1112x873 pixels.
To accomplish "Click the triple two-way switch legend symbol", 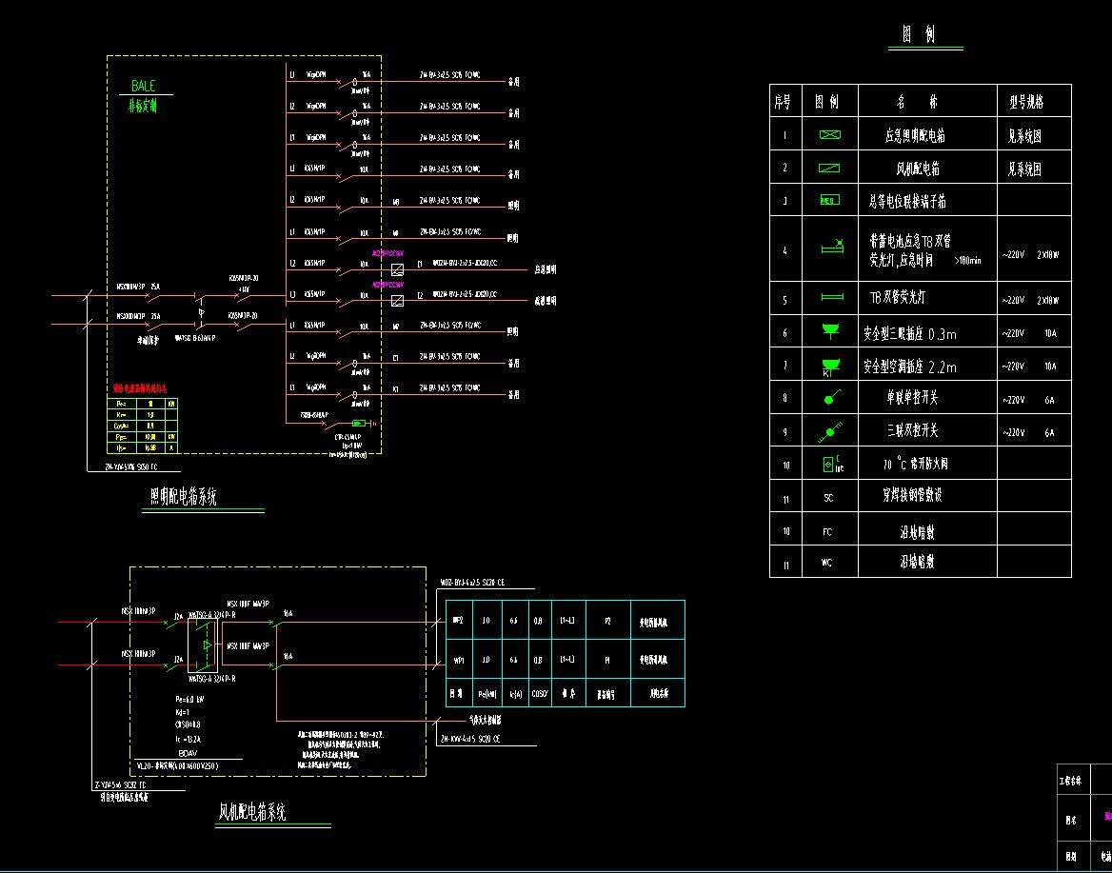I will (829, 432).
